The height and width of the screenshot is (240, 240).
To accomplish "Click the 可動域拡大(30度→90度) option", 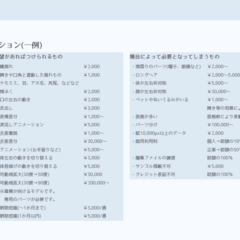I will point(25,183).
